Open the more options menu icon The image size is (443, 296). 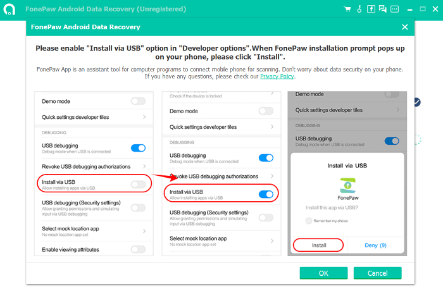pos(394,9)
